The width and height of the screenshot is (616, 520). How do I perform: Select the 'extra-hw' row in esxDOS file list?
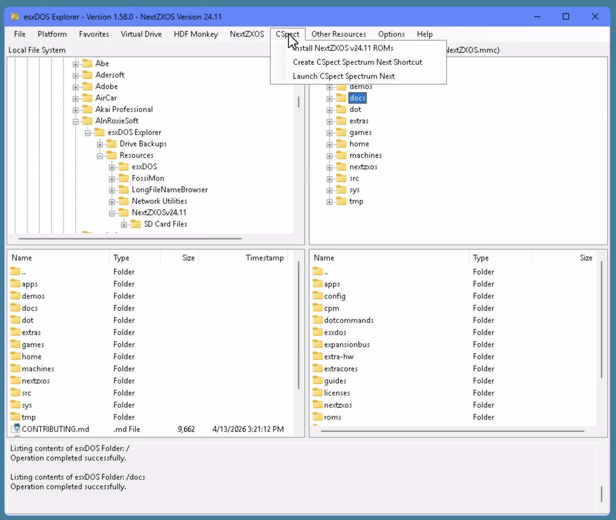(453, 356)
